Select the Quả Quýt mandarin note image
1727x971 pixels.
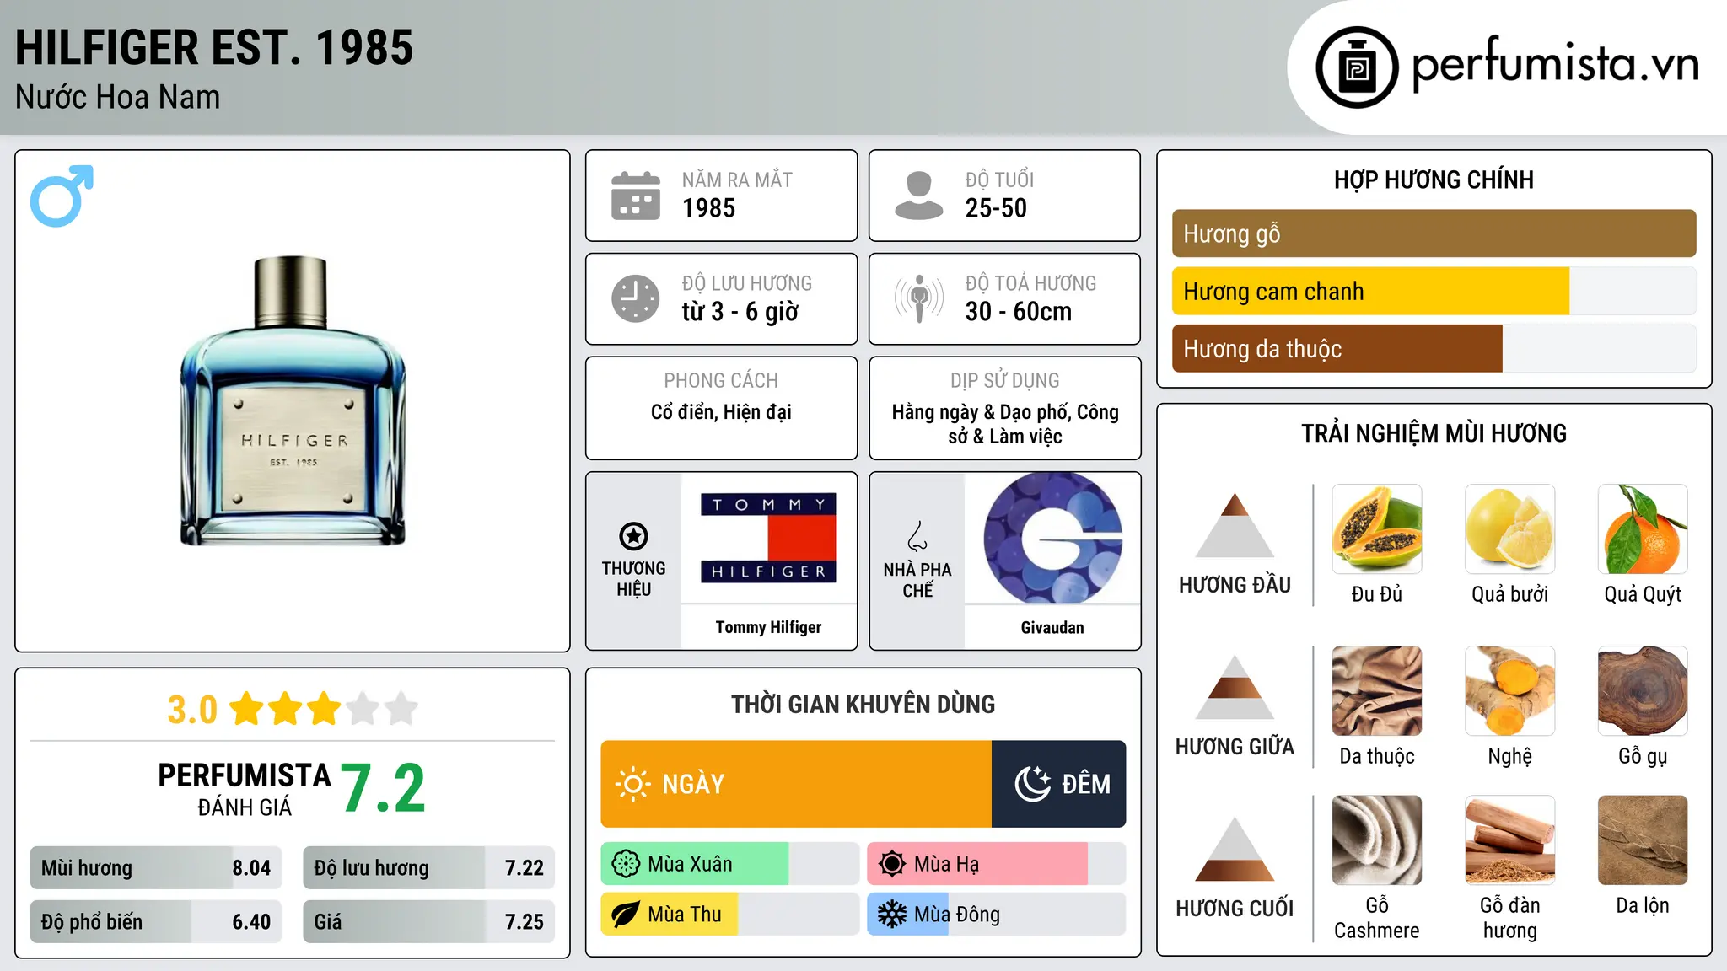1643,529
